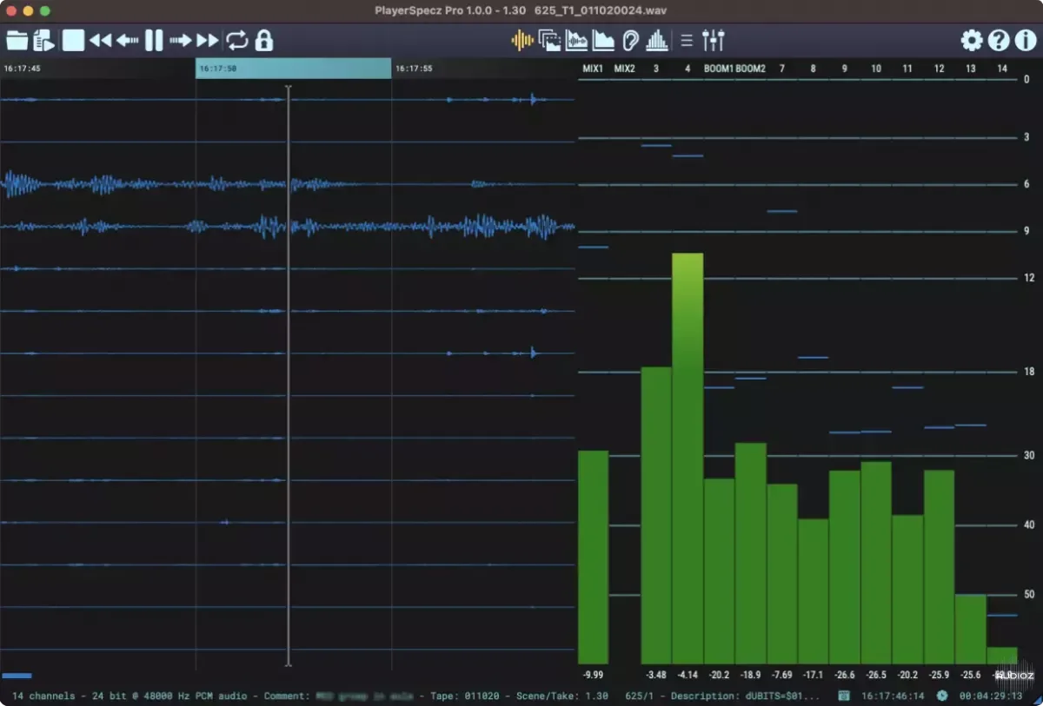The width and height of the screenshot is (1043, 706).
Task: Open an audio file with the folder icon
Action: click(17, 40)
